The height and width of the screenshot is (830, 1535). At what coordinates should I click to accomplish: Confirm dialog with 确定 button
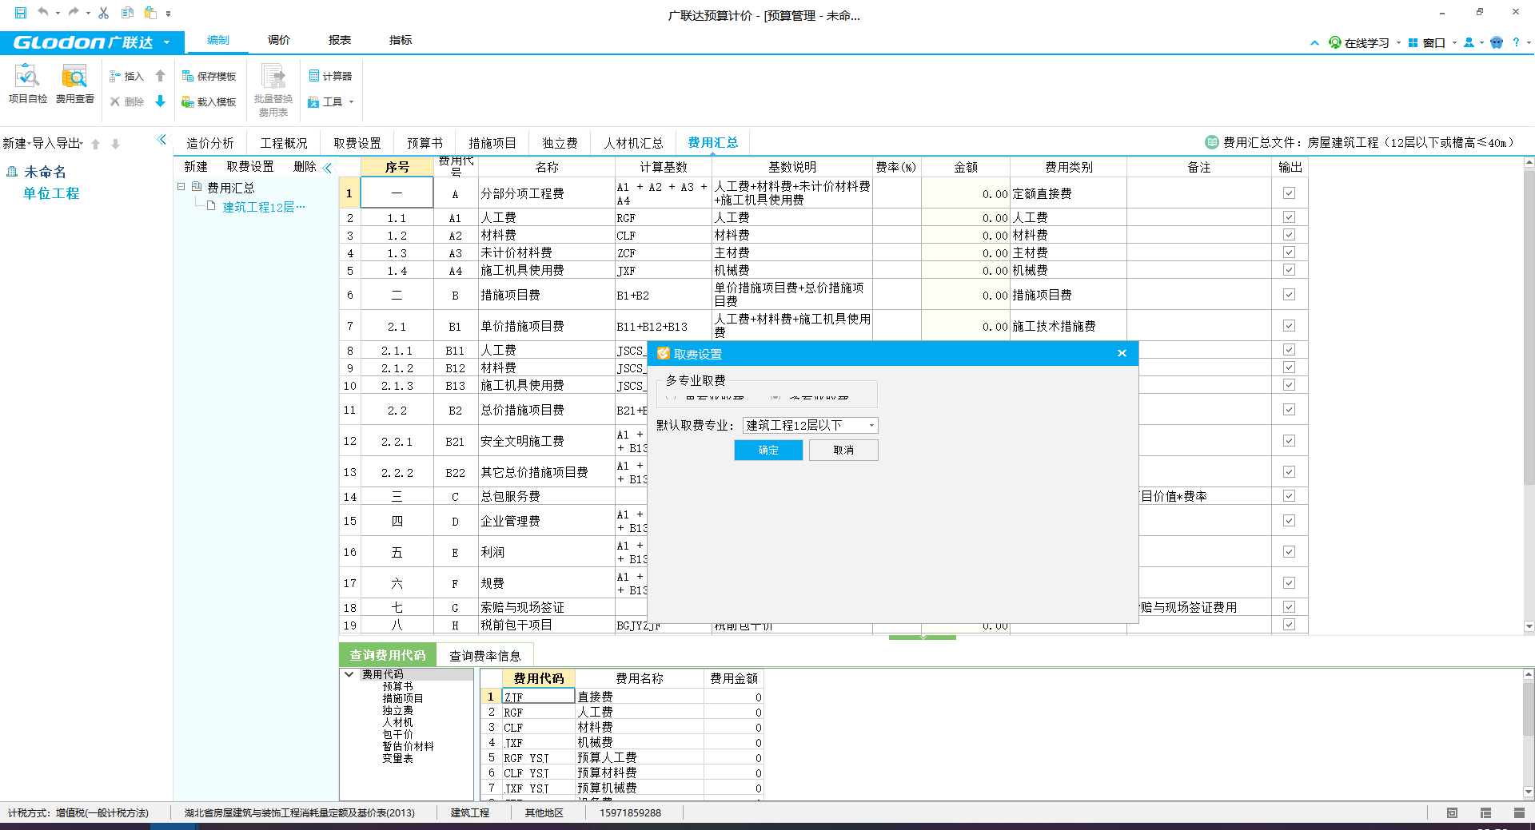pyautogui.click(x=768, y=450)
